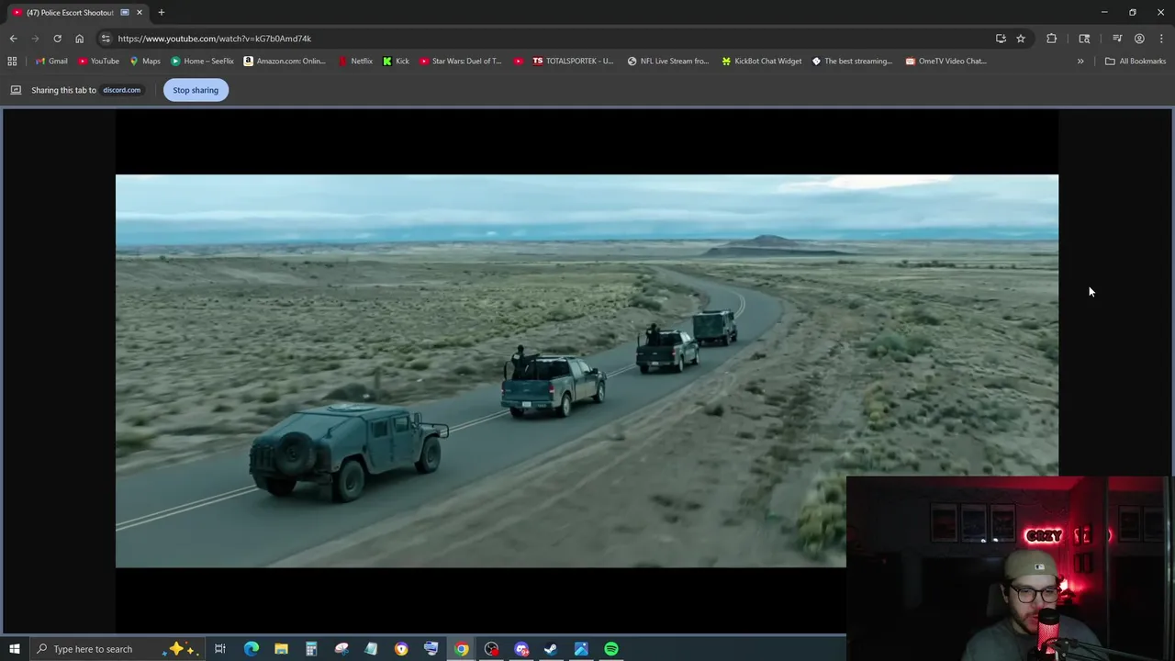Click the Windows taskbar search box
Viewport: 1175px width, 661px height.
[x=116, y=649]
